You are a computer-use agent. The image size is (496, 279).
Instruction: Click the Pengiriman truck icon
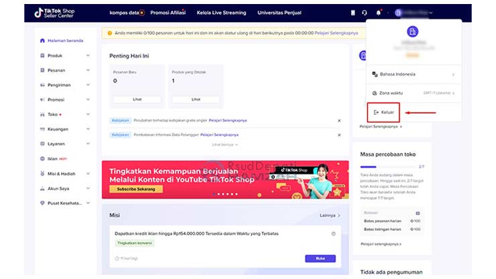[42, 85]
